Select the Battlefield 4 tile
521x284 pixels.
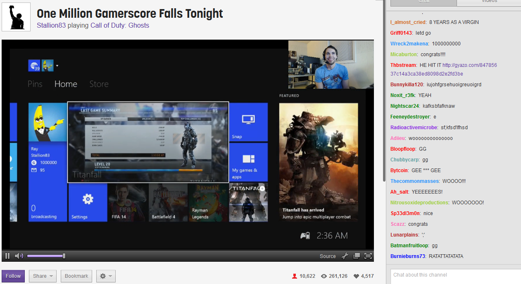click(168, 202)
